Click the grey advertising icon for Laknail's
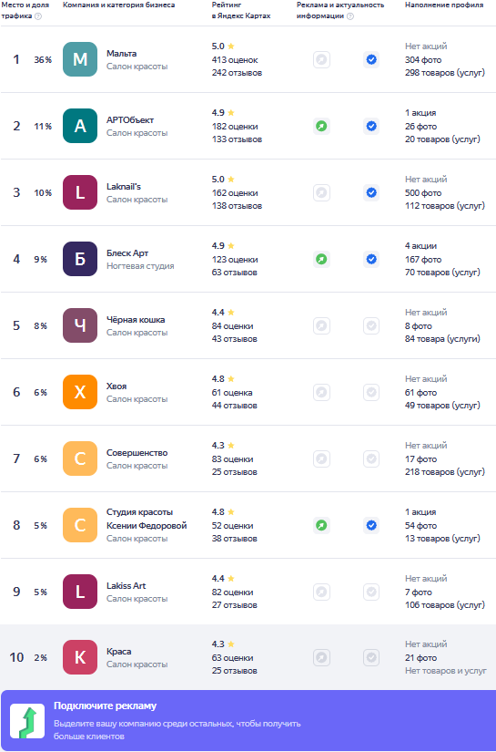496x752 pixels. pos(322,193)
